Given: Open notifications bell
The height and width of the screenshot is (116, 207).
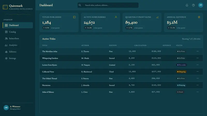Looking at the screenshot, I should pyautogui.click(x=187, y=5).
